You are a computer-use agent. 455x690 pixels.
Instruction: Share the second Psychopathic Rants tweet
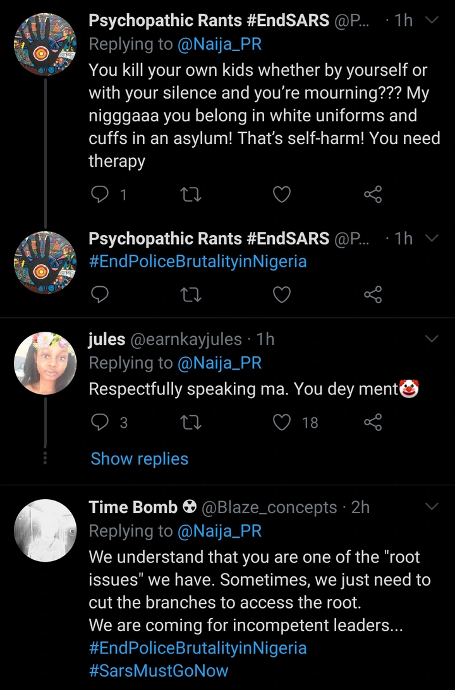click(373, 294)
